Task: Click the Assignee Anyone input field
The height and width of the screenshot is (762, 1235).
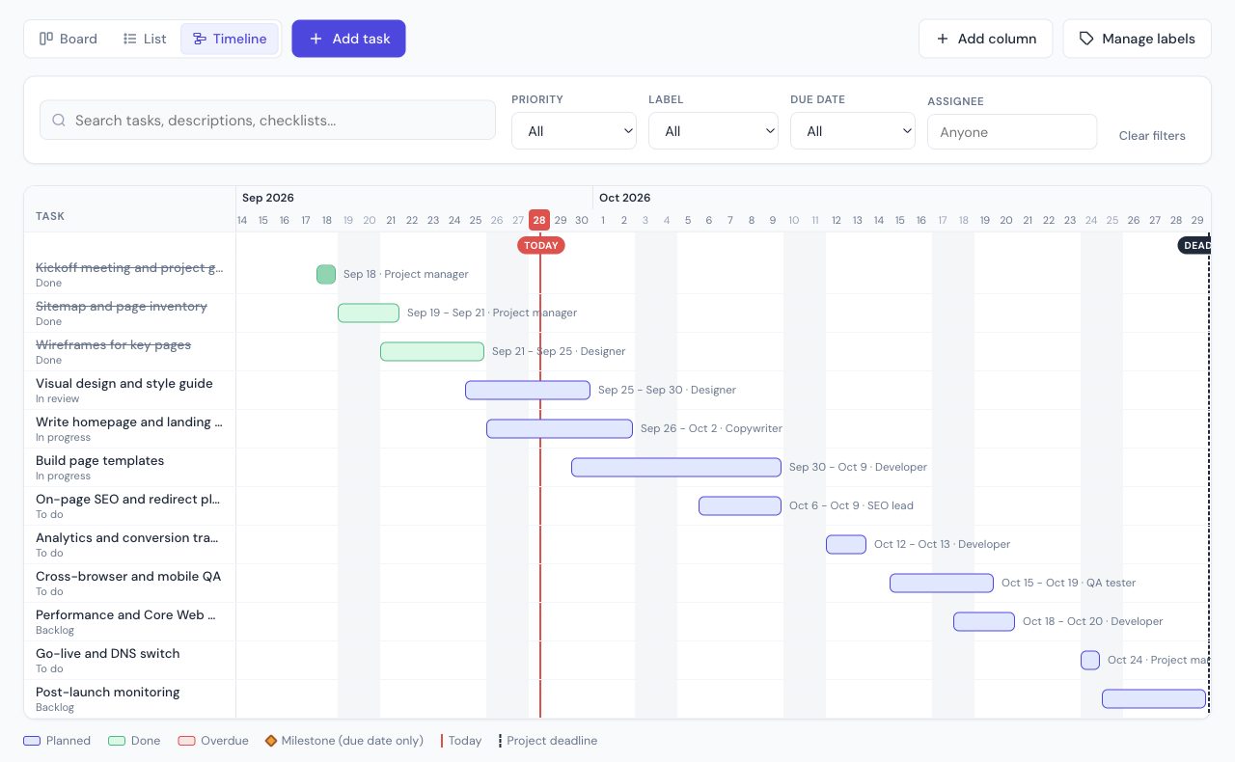Action: pos(1012,132)
